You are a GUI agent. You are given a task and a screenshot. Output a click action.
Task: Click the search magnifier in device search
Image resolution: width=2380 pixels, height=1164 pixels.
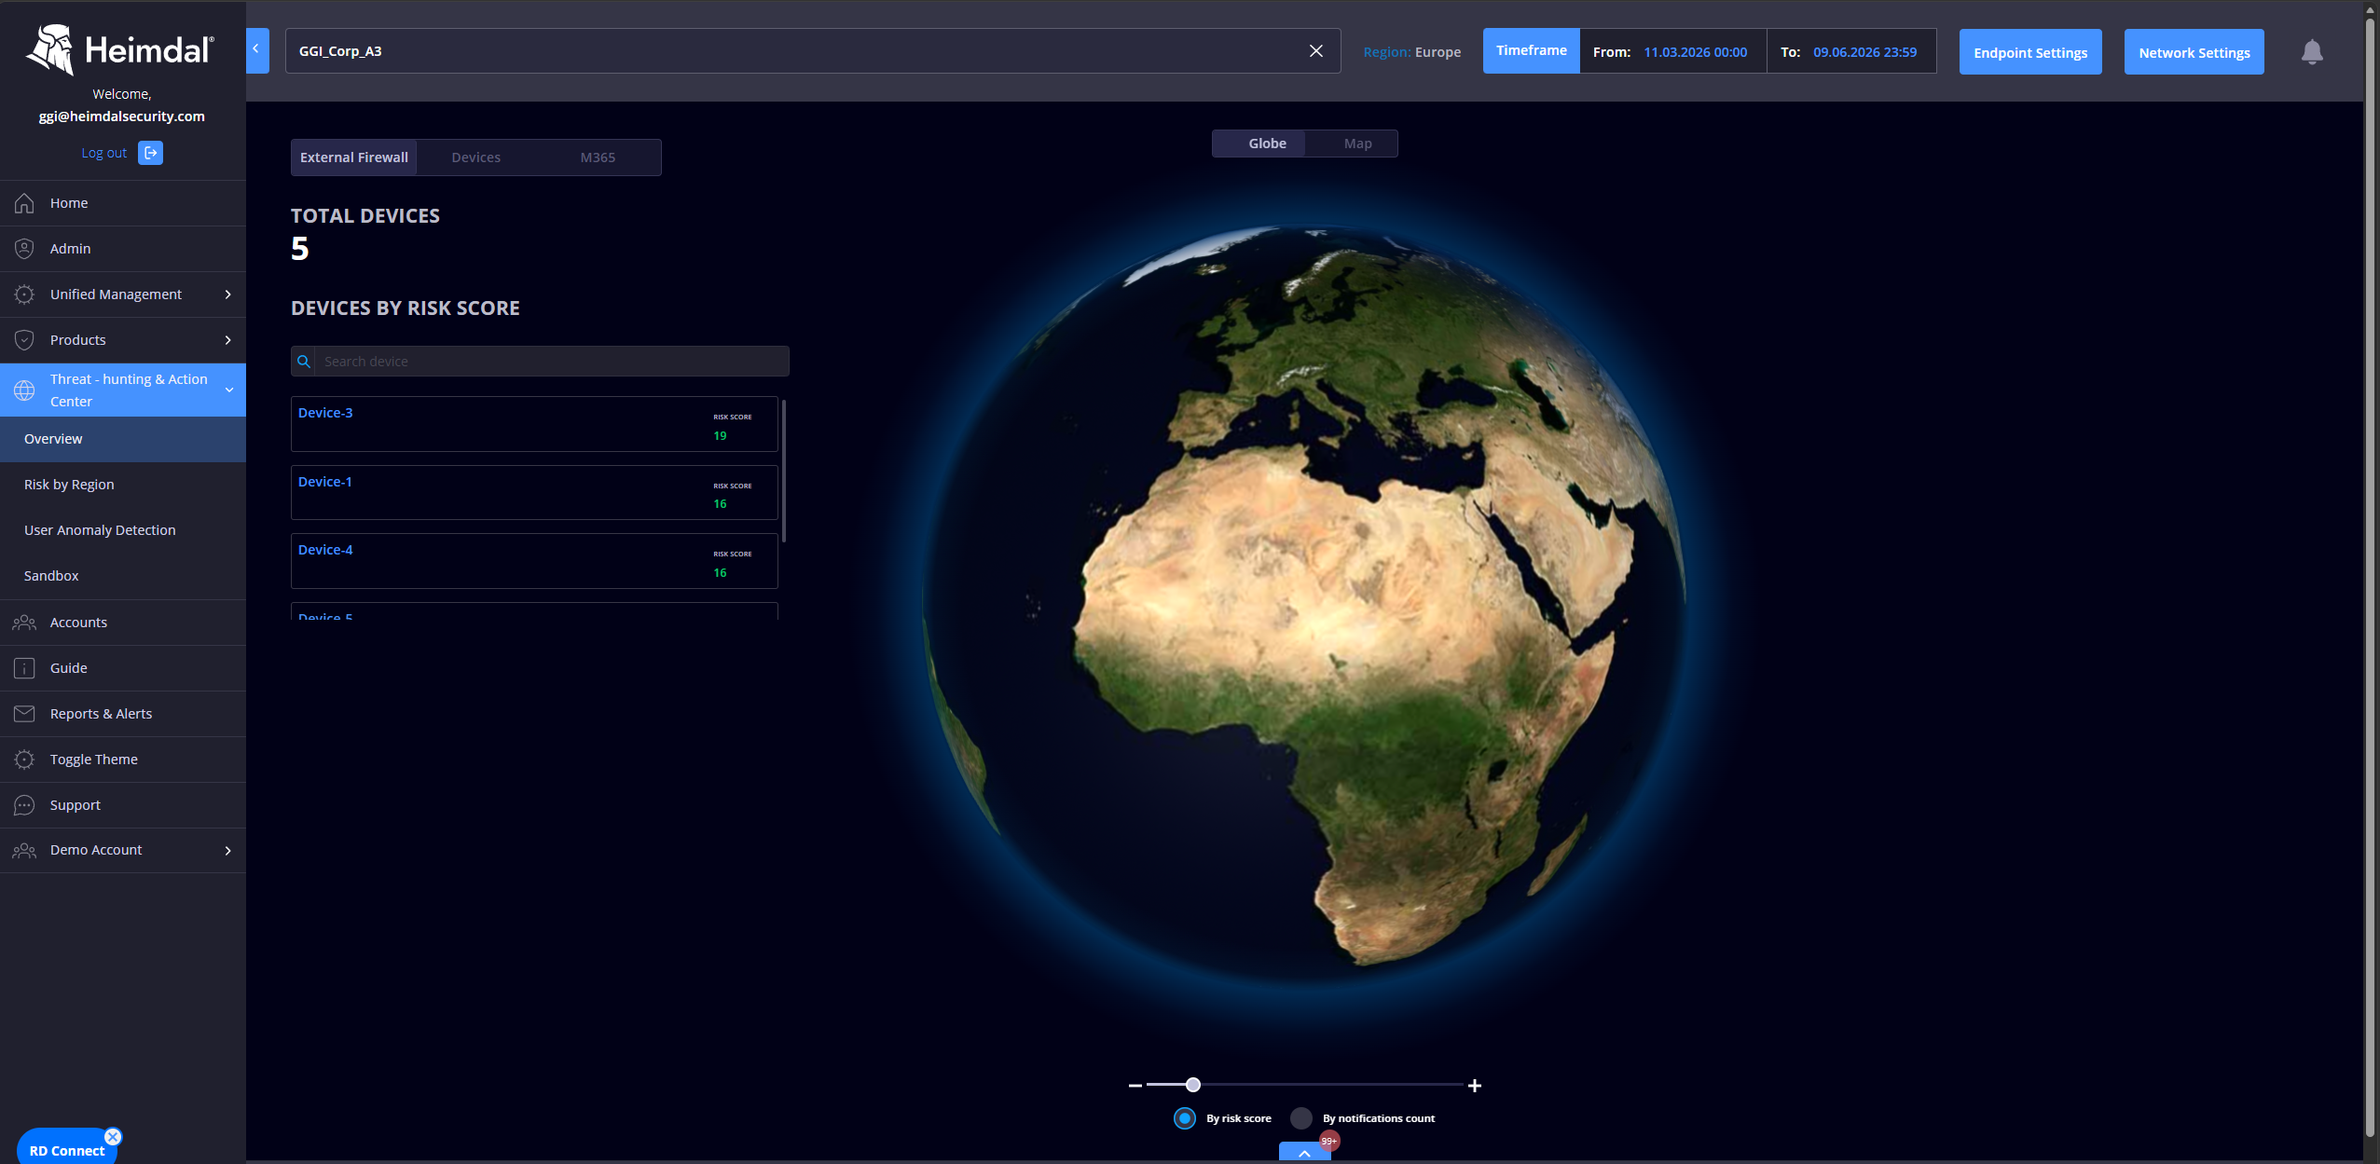303,362
